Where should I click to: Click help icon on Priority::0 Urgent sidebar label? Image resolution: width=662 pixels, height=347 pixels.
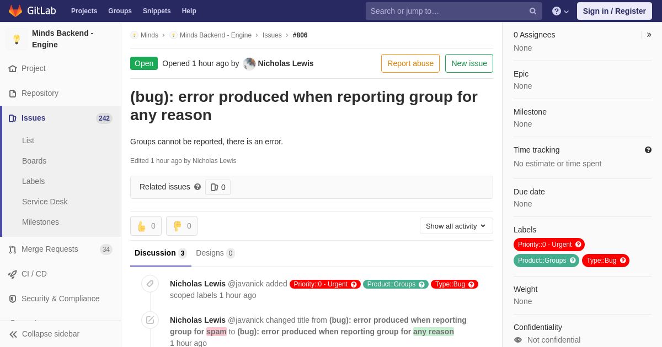click(x=578, y=245)
